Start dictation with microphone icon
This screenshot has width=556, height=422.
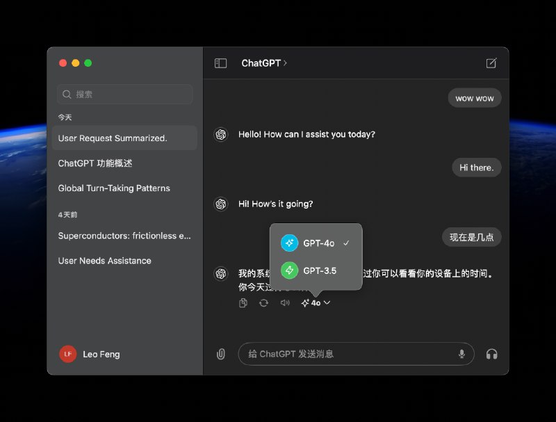click(461, 354)
